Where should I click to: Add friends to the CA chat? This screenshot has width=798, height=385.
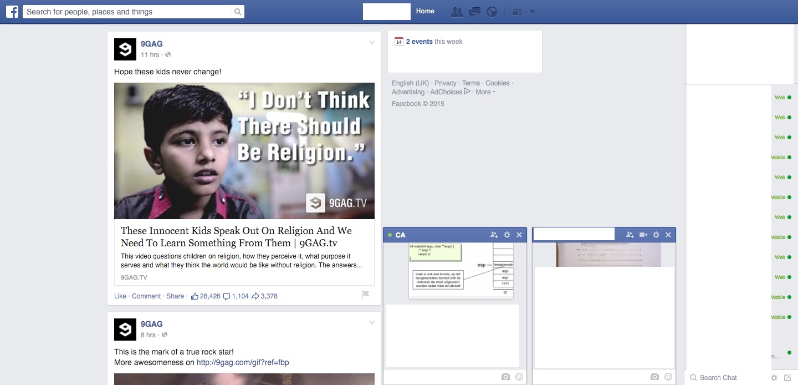(x=494, y=235)
